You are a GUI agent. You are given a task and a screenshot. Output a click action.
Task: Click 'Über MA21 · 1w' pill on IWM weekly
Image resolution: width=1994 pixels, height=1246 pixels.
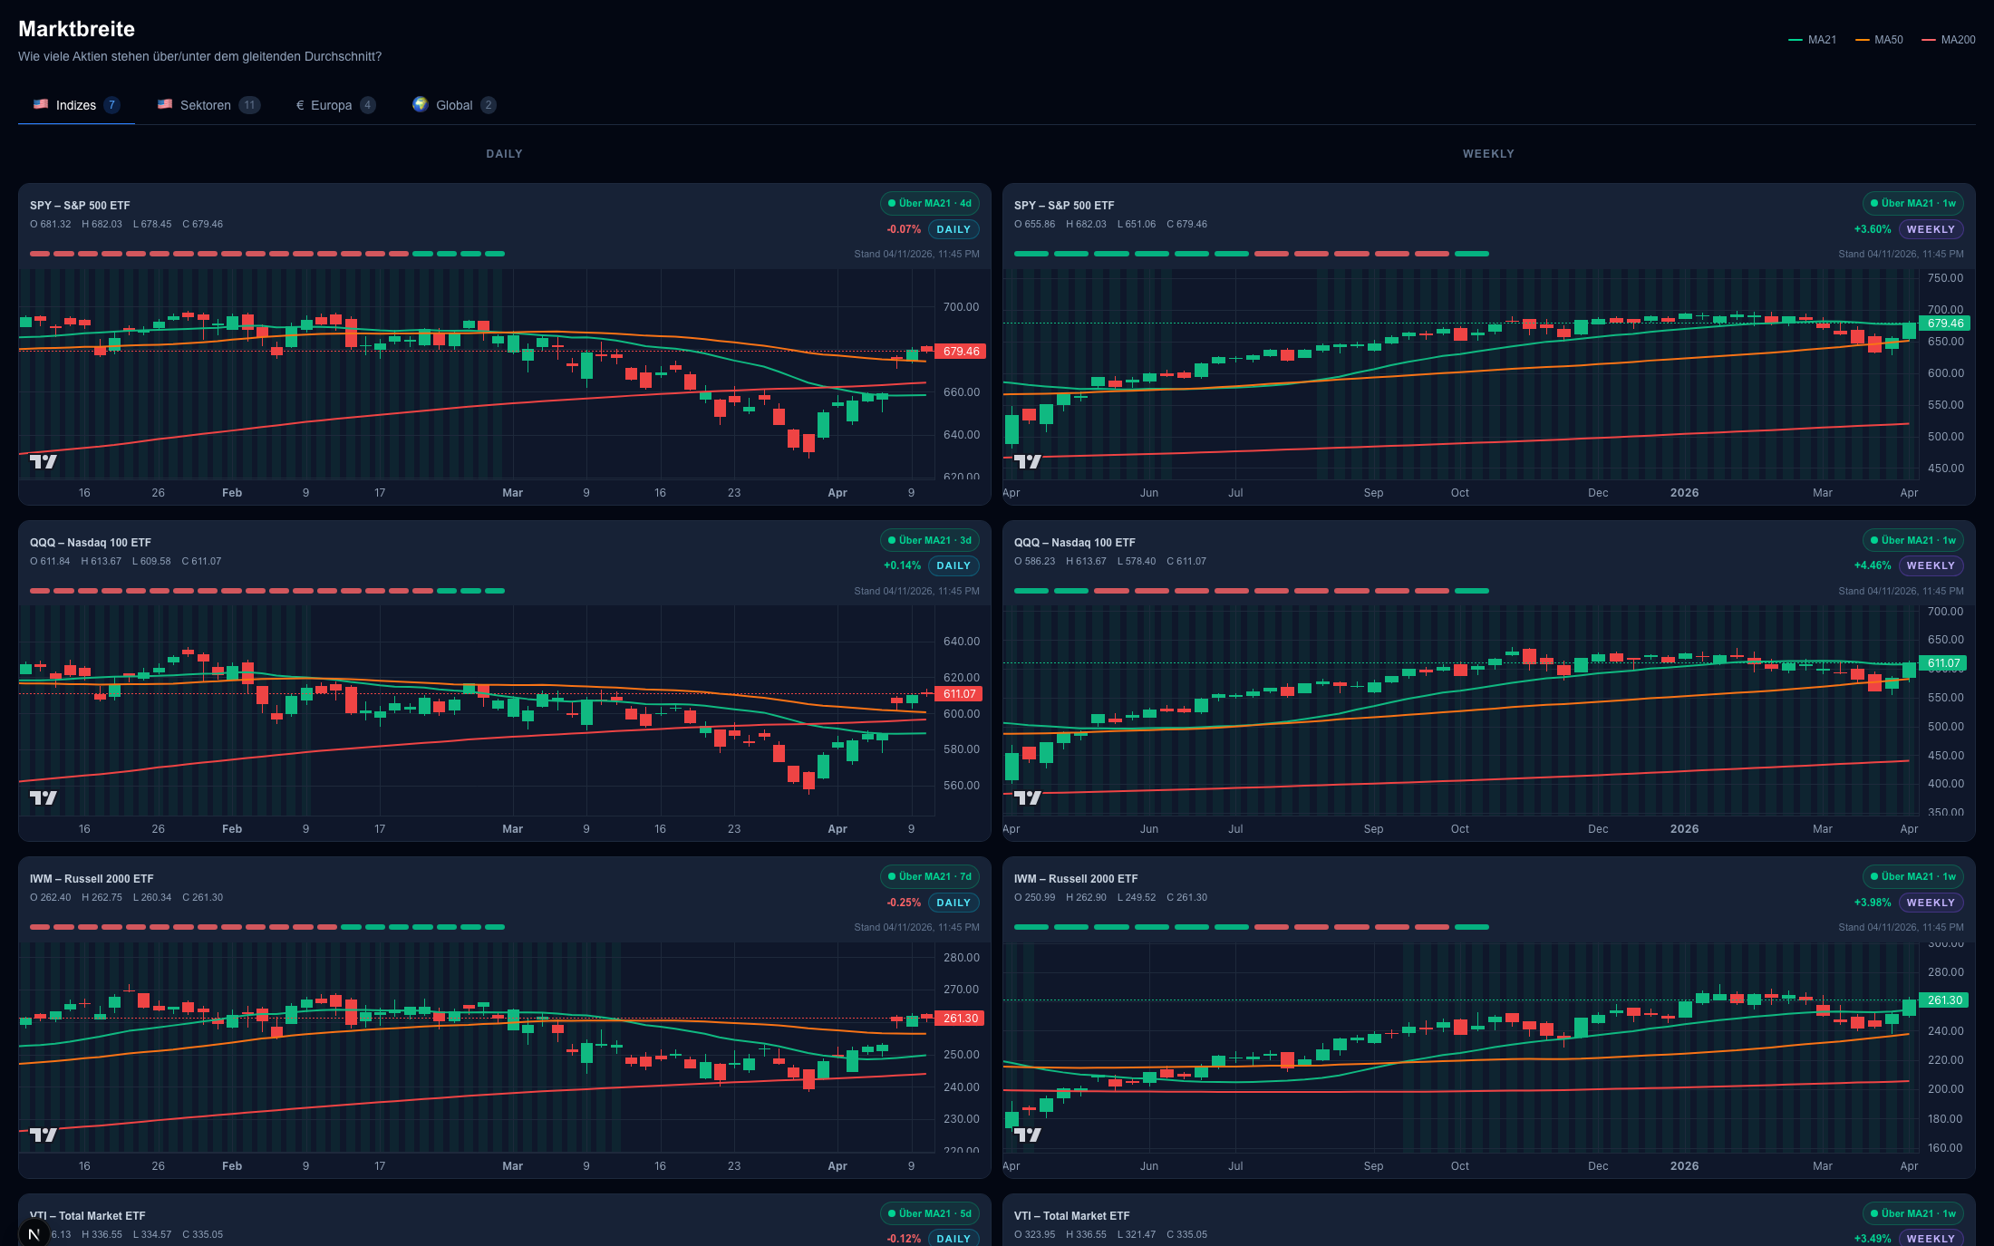coord(1912,876)
